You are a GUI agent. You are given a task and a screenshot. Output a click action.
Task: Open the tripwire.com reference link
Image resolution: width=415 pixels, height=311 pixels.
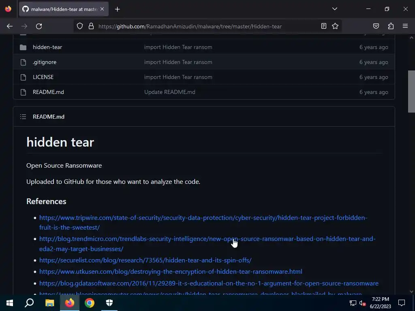(203, 222)
